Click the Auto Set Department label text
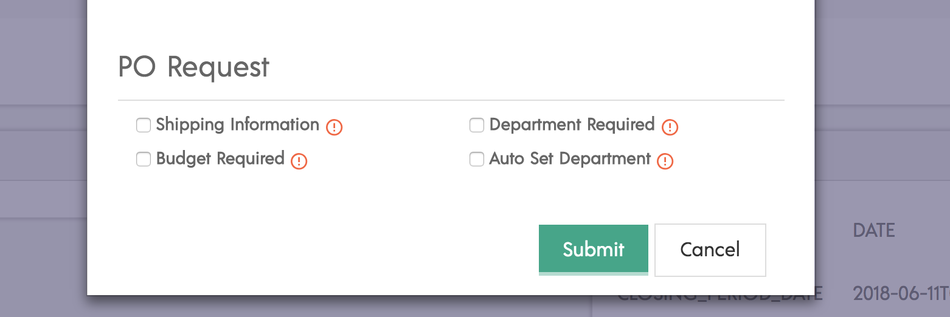This screenshot has height=317, width=950. point(570,159)
